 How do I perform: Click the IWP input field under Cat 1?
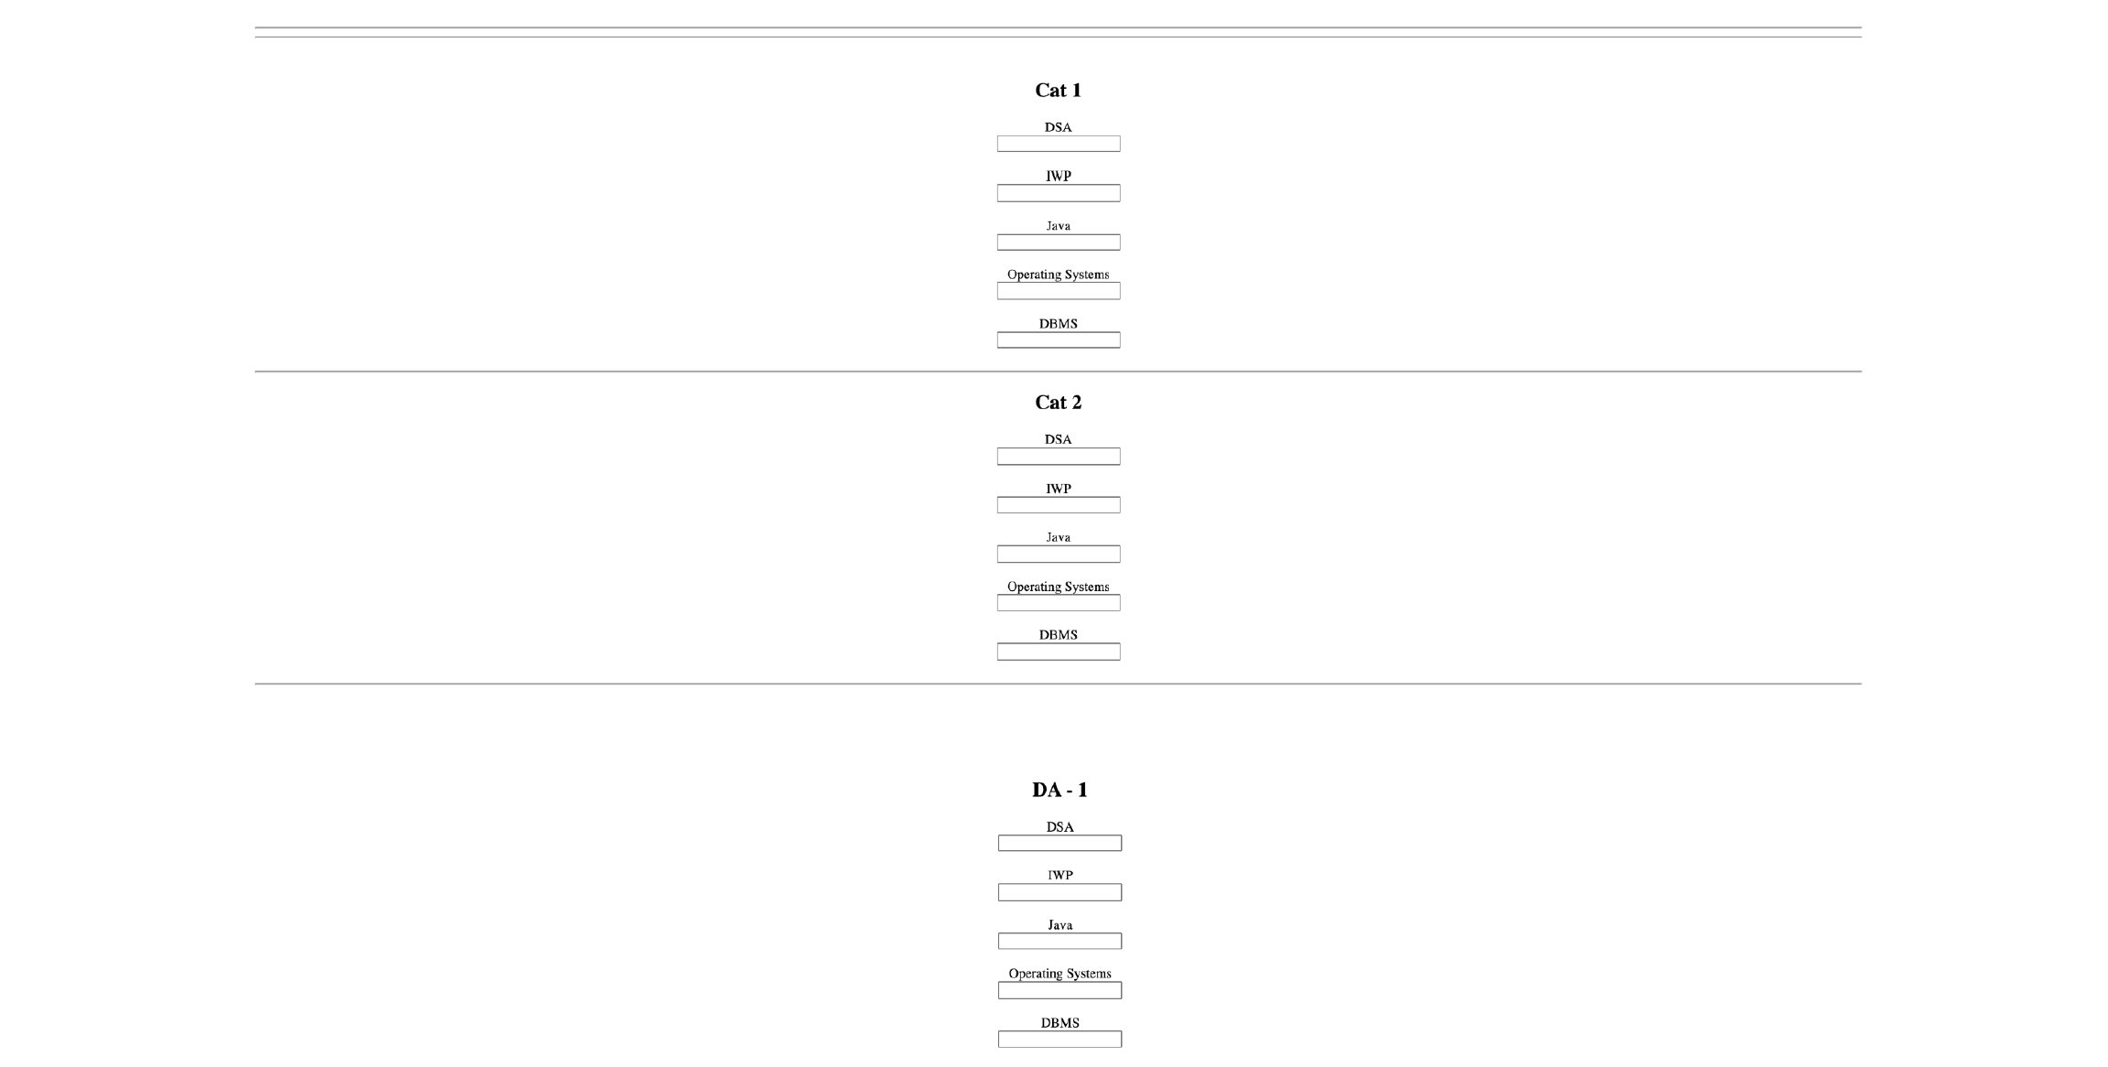tap(1058, 193)
